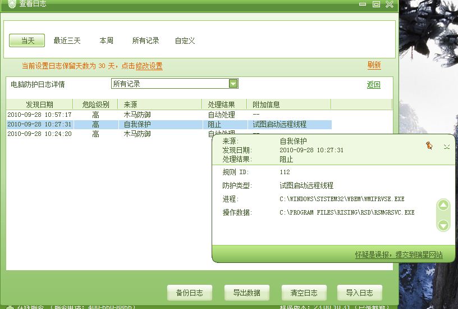This screenshot has width=458, height=309.
Task: Click the 导出数据 button
Action: pyautogui.click(x=247, y=293)
